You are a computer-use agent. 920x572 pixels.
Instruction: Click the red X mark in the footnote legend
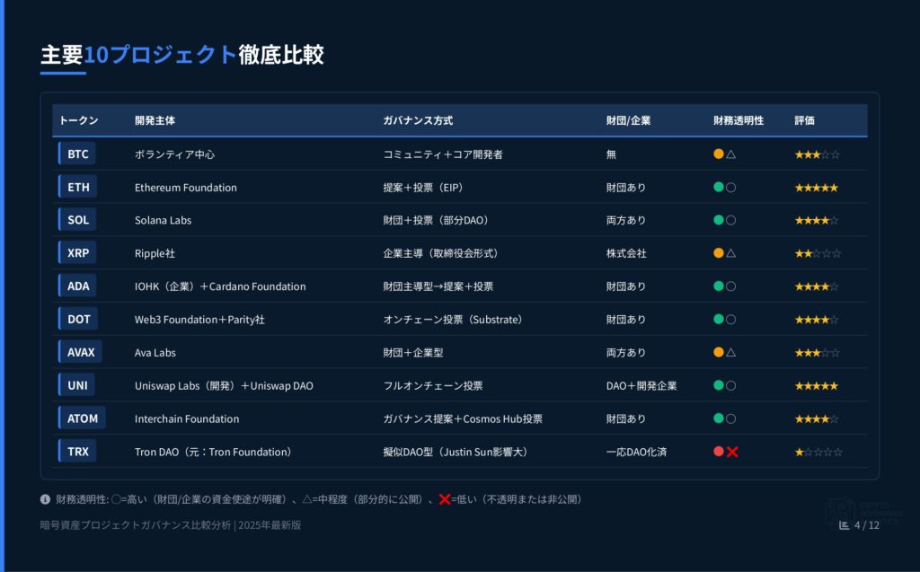click(444, 499)
